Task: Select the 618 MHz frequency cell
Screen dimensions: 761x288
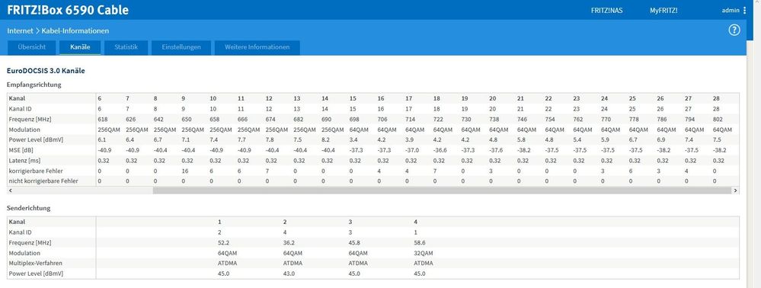Action: click(x=102, y=120)
